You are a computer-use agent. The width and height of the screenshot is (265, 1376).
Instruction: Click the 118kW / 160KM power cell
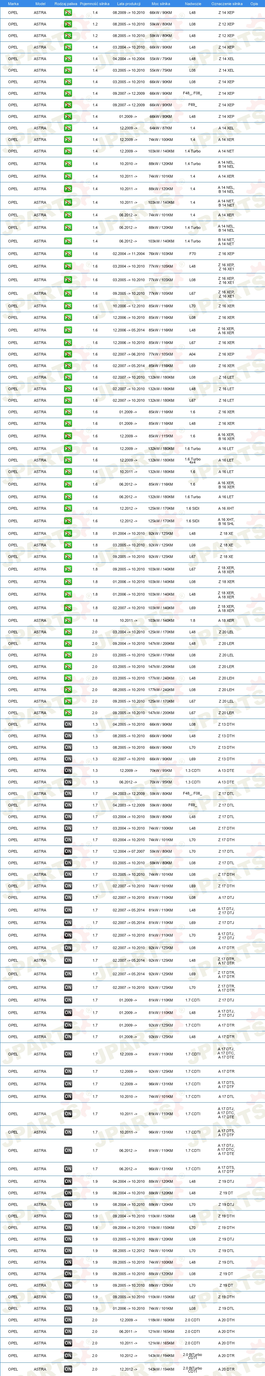161,1320
